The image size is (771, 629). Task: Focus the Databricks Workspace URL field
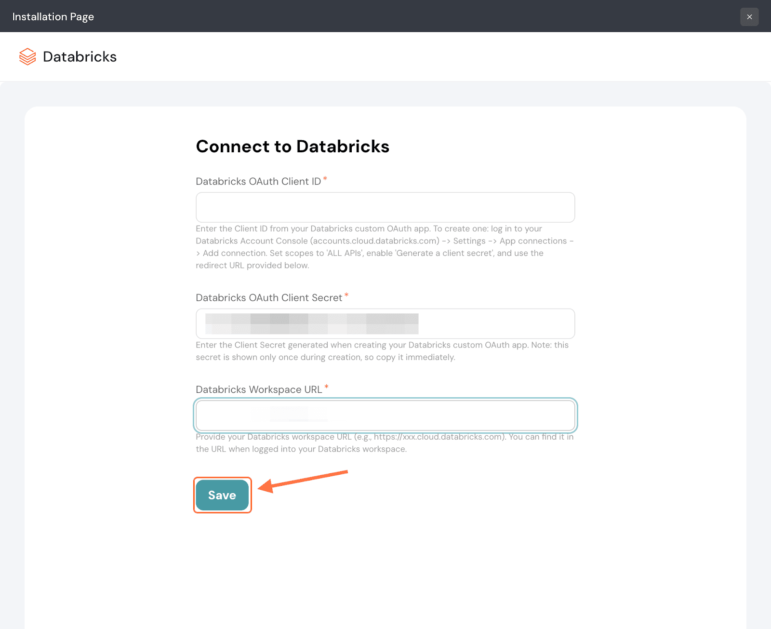coord(385,415)
